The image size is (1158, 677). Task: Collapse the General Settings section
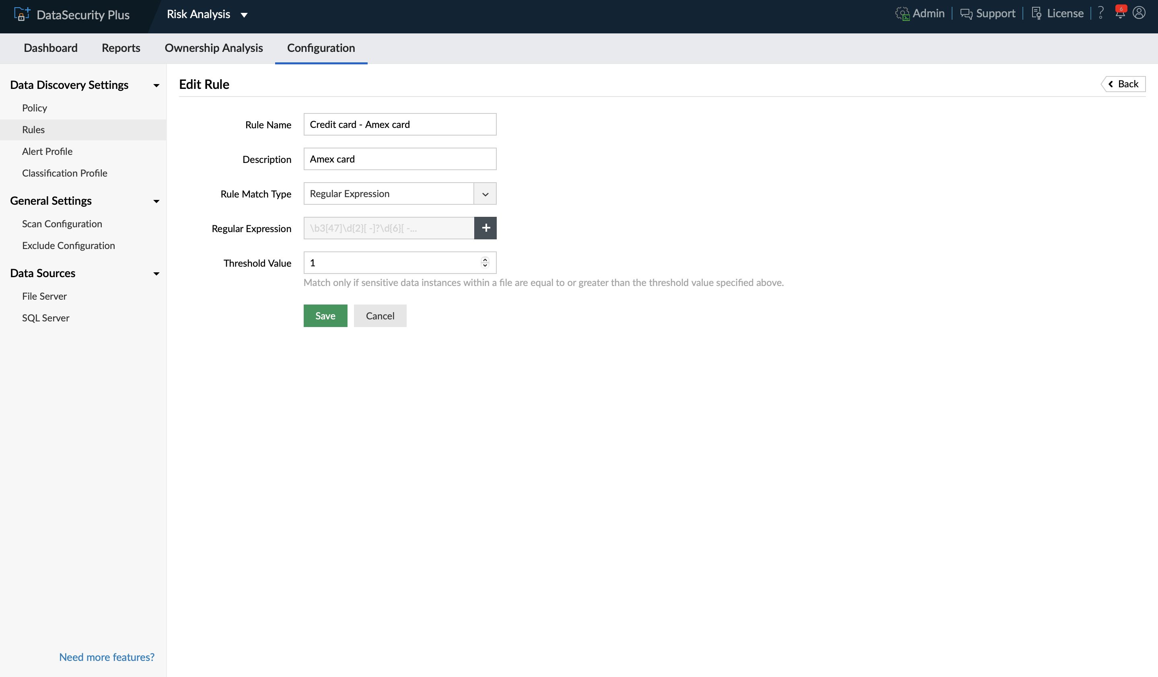[x=156, y=201]
